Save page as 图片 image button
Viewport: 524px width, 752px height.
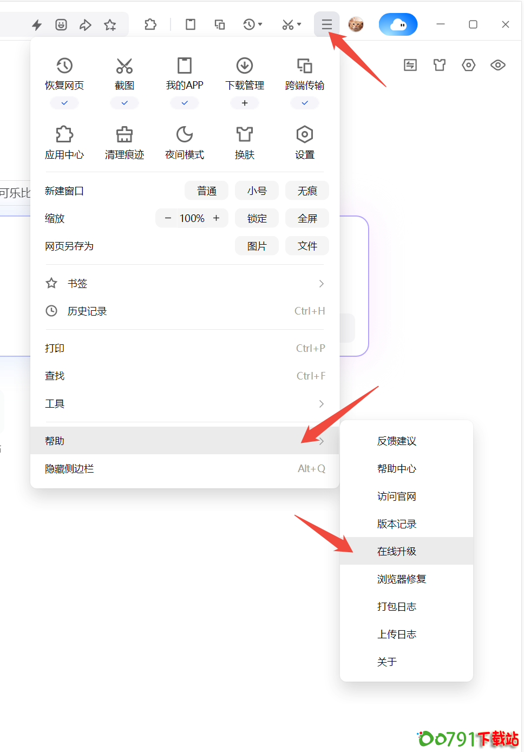pos(257,246)
